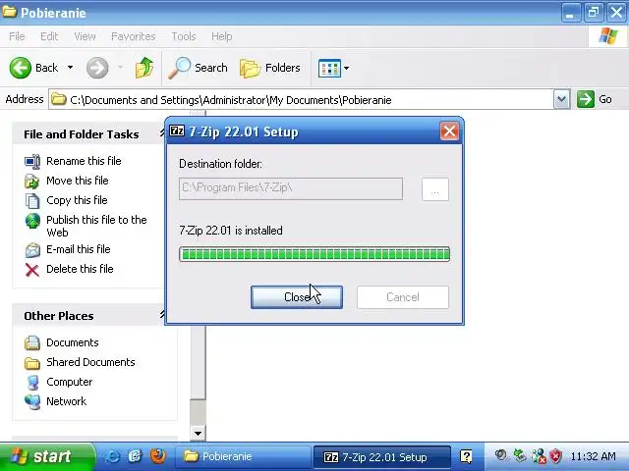Launch Firefox from Quick Launch

(x=158, y=456)
